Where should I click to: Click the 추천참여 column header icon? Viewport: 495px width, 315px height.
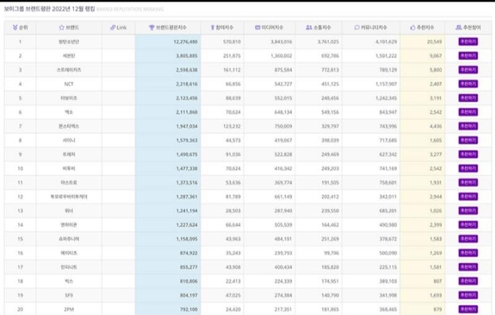pyautogui.click(x=458, y=27)
